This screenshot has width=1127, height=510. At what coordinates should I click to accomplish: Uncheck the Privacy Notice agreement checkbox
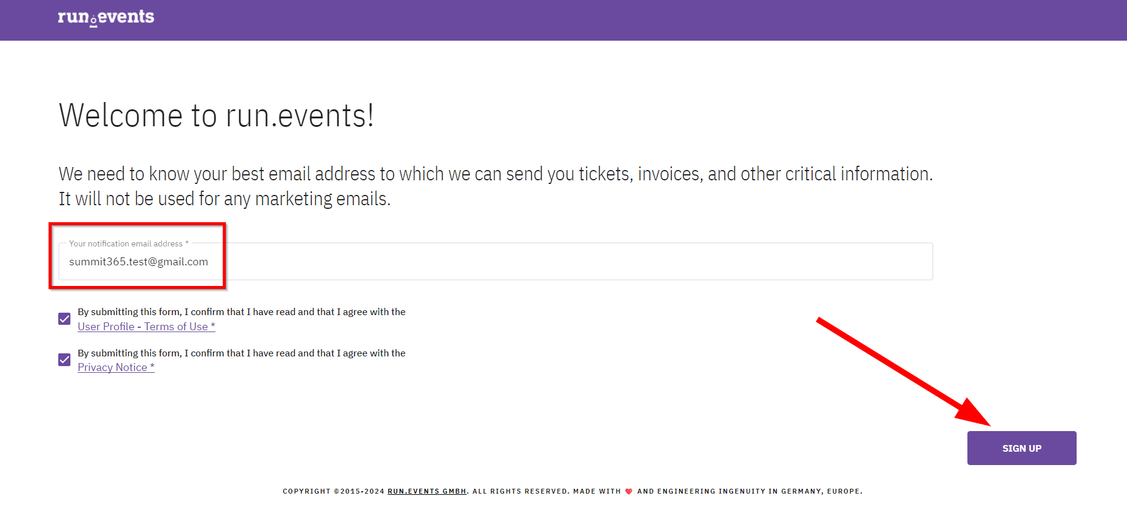click(x=64, y=360)
